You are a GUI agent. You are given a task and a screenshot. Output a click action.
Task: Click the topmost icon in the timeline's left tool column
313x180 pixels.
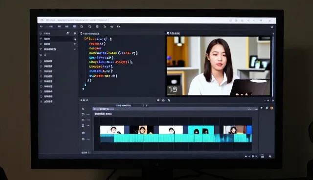click(83, 109)
